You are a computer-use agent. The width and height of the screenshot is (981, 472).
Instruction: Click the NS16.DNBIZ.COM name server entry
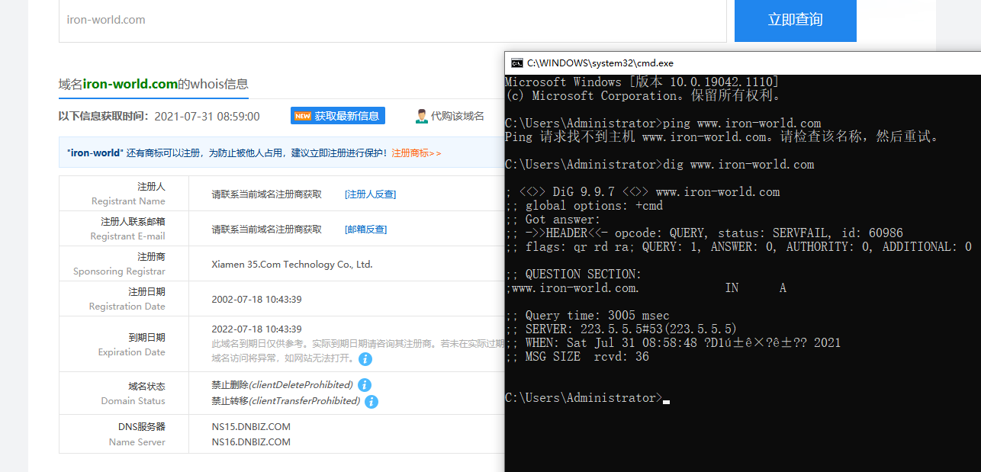[251, 441]
